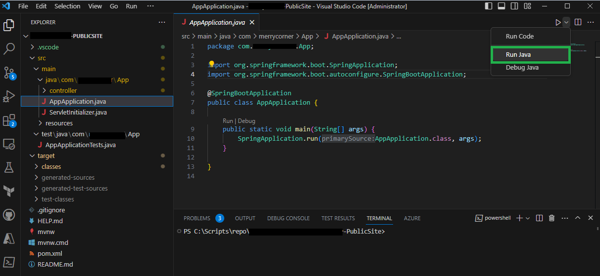This screenshot has width=600, height=276.
Task: Maximize the panel size with chevron up
Action: tap(578, 218)
